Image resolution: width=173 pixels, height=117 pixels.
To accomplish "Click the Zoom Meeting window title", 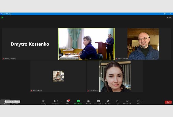I will (7, 14).
